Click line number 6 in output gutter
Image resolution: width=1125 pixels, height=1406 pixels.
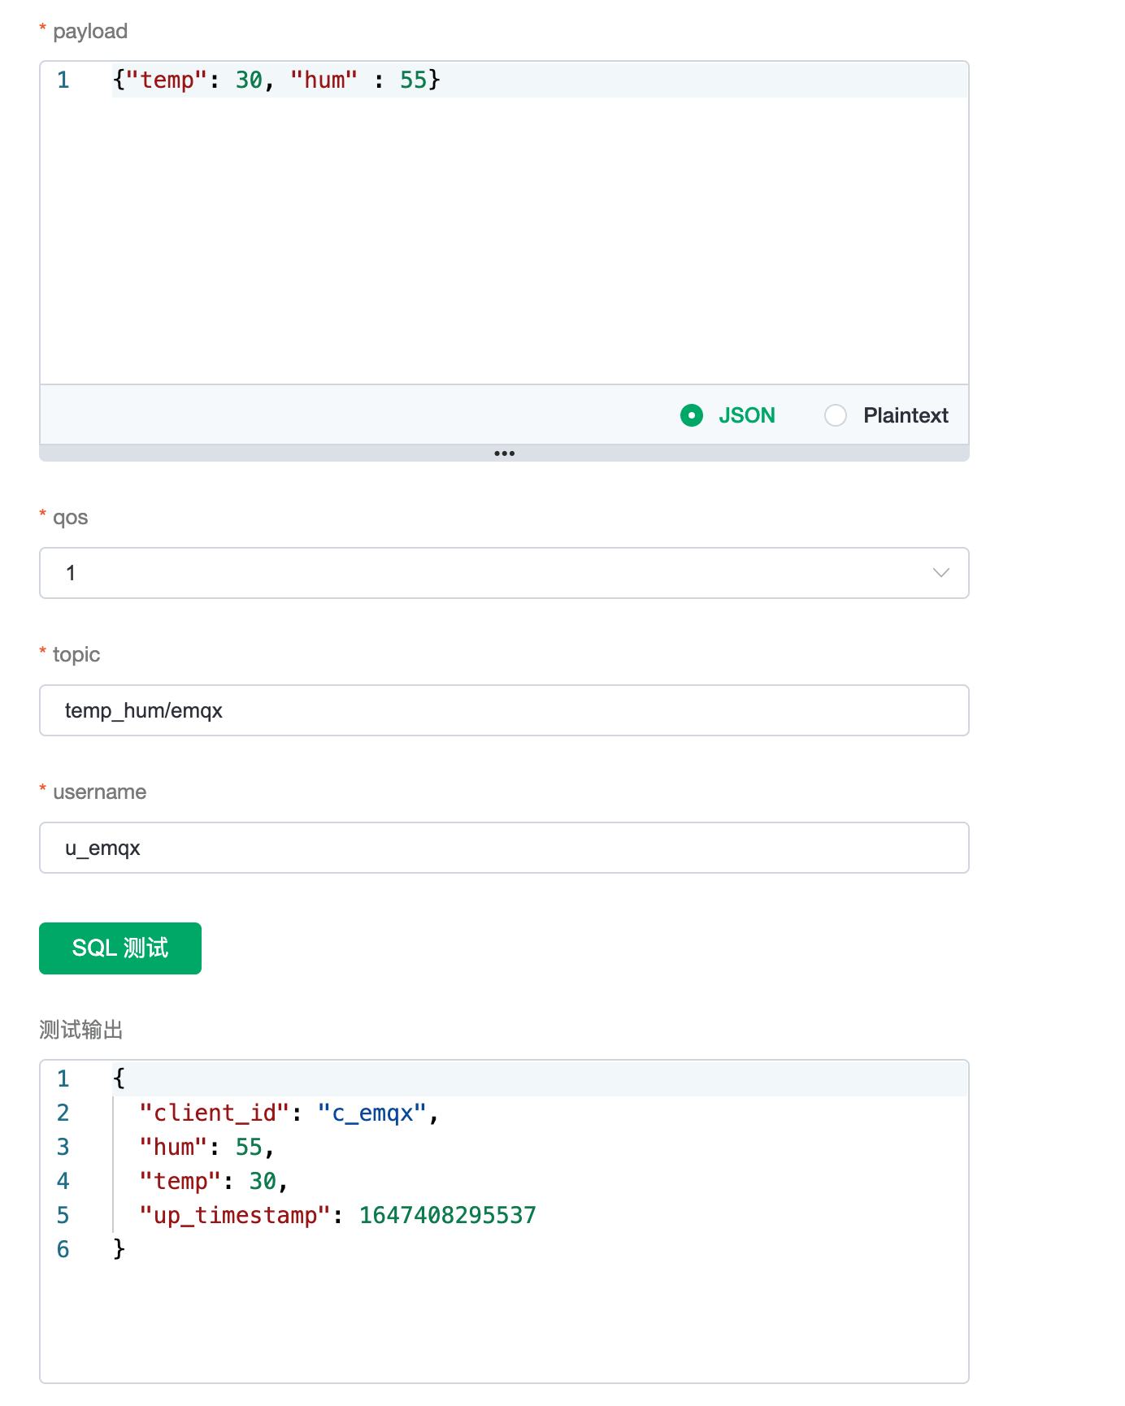coord(63,1249)
